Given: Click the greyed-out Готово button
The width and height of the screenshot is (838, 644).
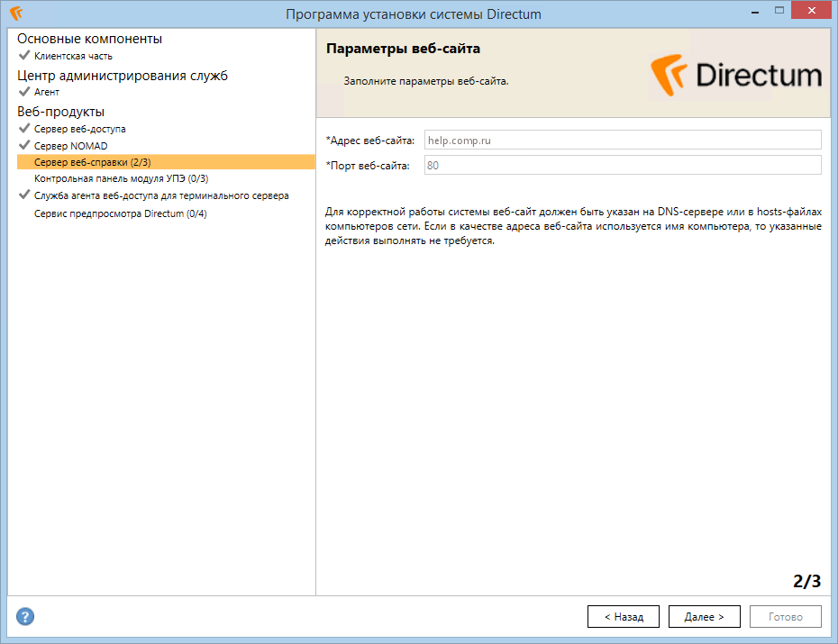Looking at the screenshot, I should coord(785,617).
